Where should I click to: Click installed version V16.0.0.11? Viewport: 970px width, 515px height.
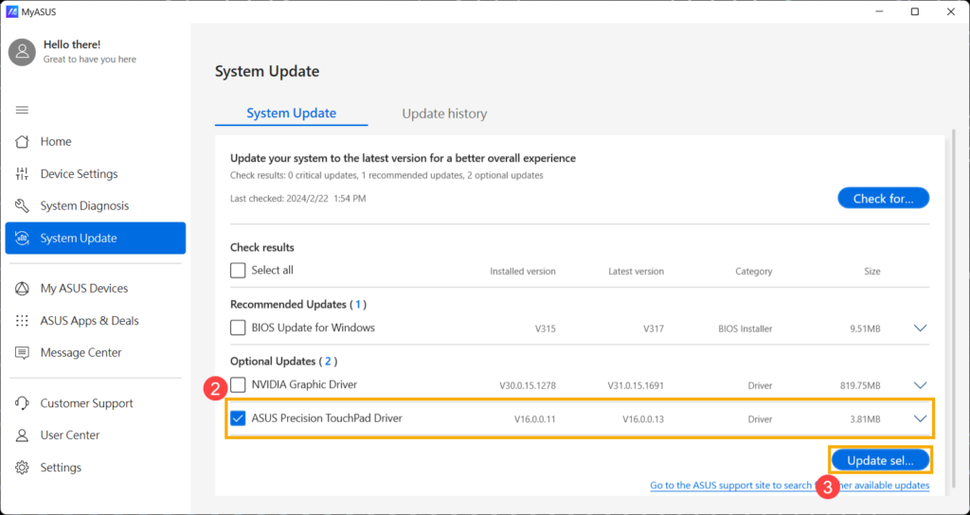coord(534,419)
